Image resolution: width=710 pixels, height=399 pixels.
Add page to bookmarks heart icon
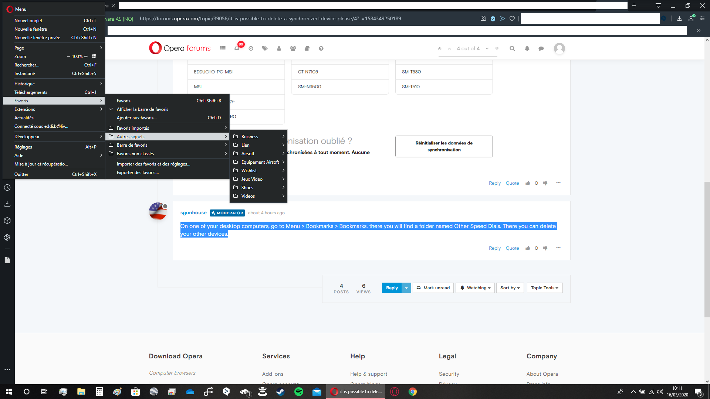pos(512,18)
